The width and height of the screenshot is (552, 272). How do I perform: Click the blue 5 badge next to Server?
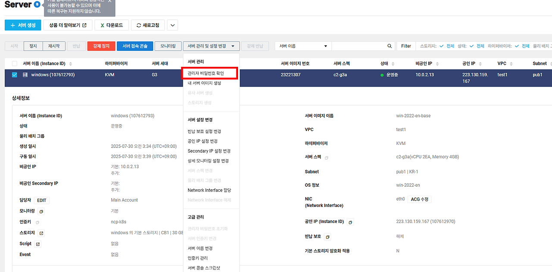(x=37, y=4)
